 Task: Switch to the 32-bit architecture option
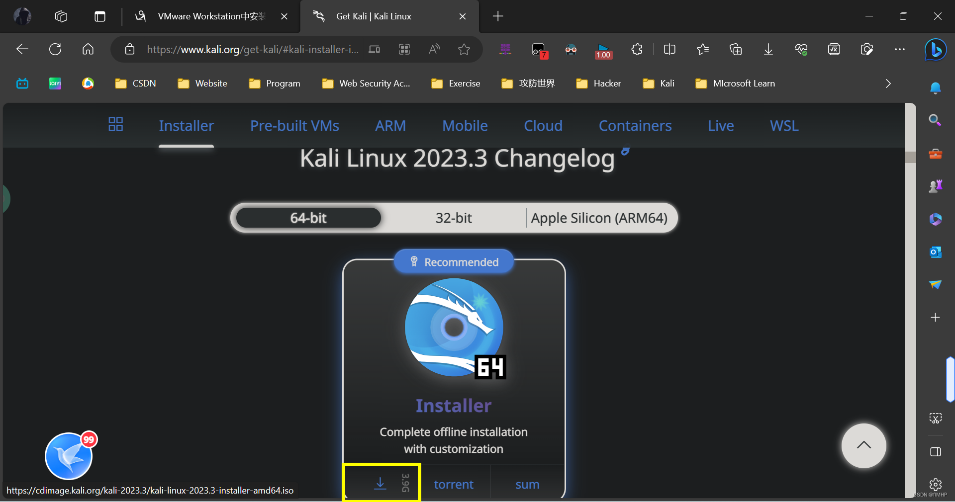tap(453, 218)
